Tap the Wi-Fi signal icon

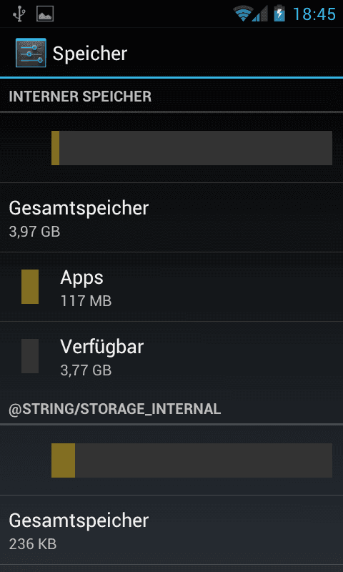point(243,14)
